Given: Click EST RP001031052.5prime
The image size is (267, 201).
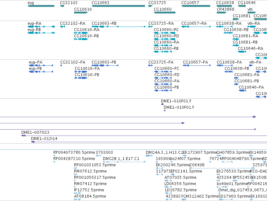Looking at the screenshot, I should pyautogui.click(x=76, y=168).
